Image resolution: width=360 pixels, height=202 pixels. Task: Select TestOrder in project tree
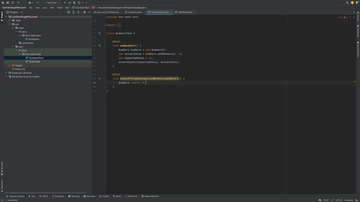click(33, 62)
